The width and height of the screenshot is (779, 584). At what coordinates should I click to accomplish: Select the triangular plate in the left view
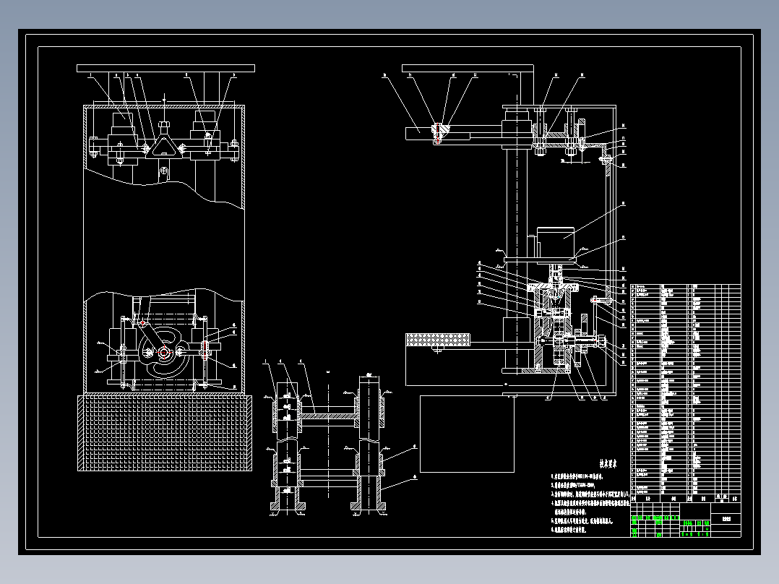(164, 147)
